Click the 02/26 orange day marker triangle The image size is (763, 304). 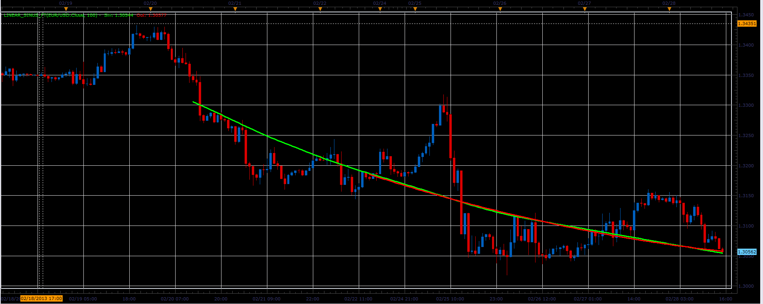coord(500,9)
